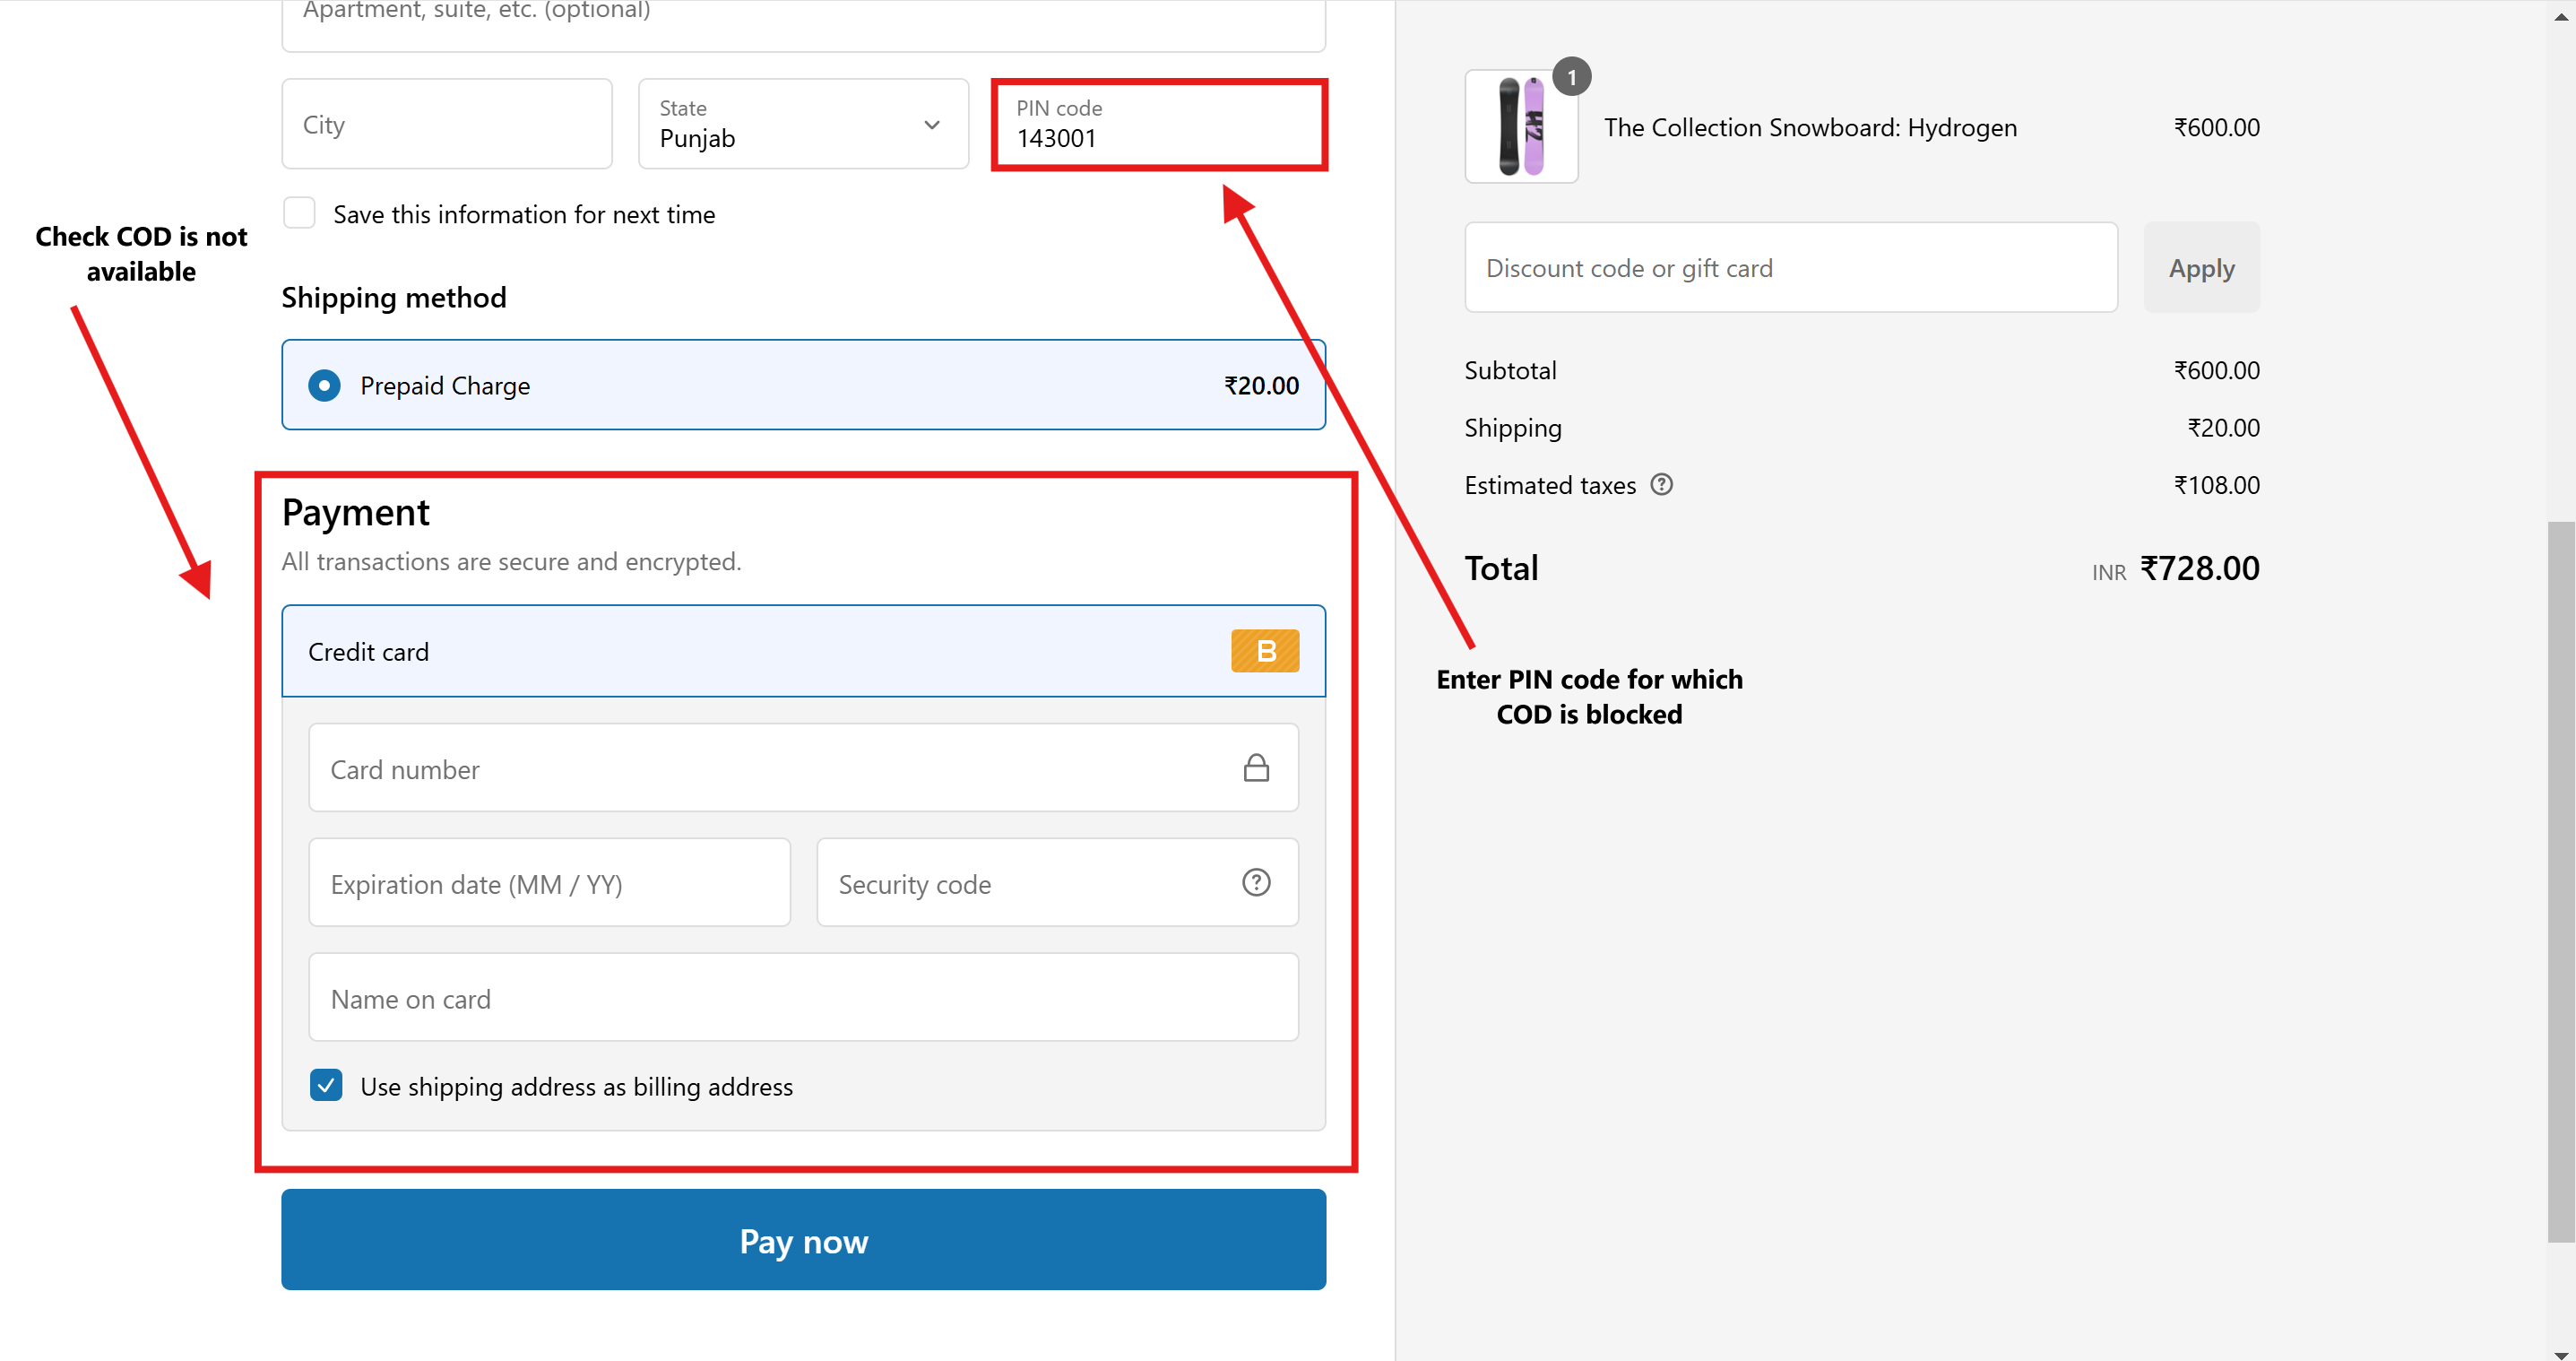Open the State dropdown showing Punjab
This screenshot has width=2576, height=1361.
tap(780, 125)
